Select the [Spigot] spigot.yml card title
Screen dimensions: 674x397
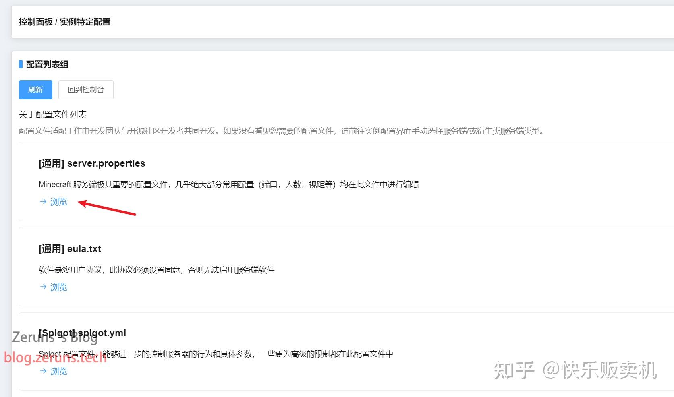[82, 333]
